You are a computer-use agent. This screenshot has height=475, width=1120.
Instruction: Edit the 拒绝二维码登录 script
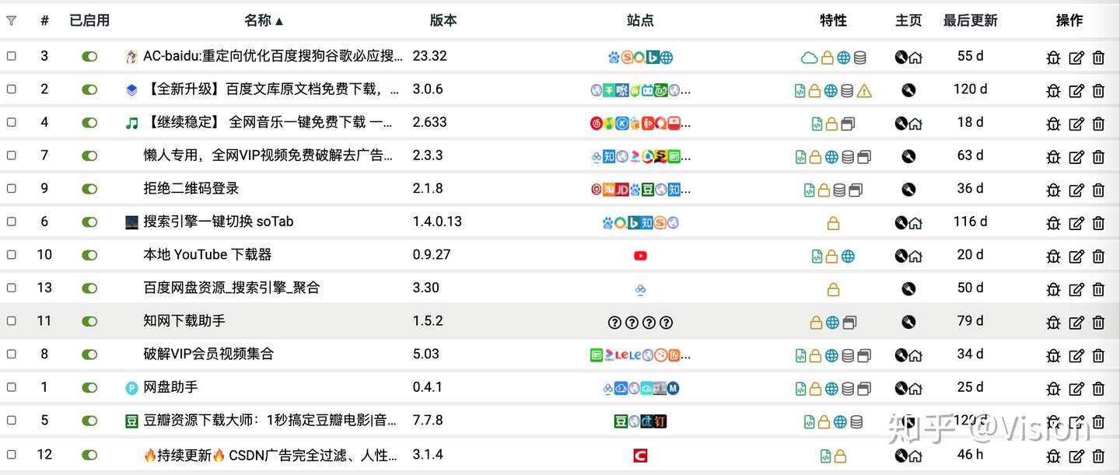pos(1076,190)
